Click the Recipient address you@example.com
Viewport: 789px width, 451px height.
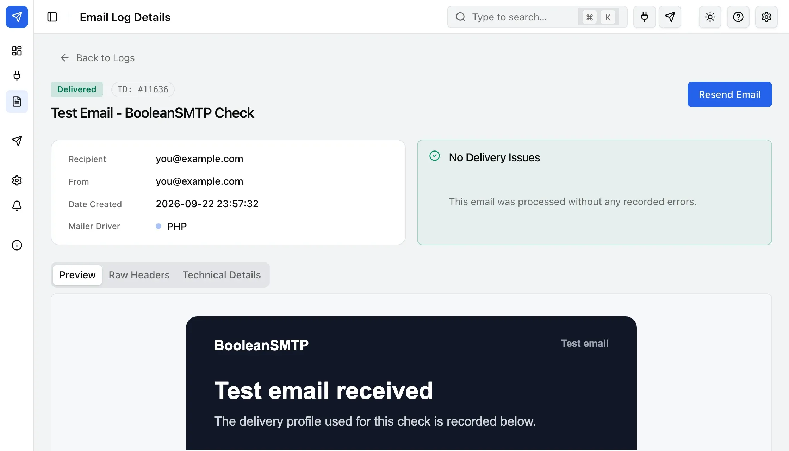point(199,159)
